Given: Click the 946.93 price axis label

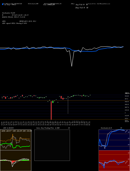Looking at the screenshot, I should [127, 102].
